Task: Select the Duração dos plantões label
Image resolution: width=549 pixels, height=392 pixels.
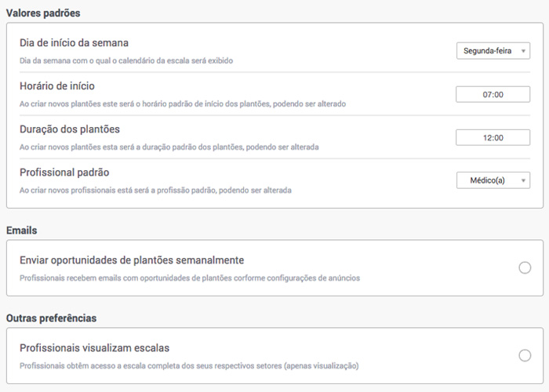Action: tap(70, 129)
